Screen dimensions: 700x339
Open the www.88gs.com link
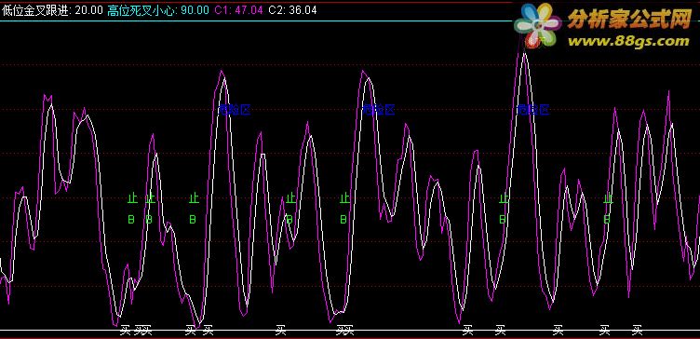click(628, 42)
